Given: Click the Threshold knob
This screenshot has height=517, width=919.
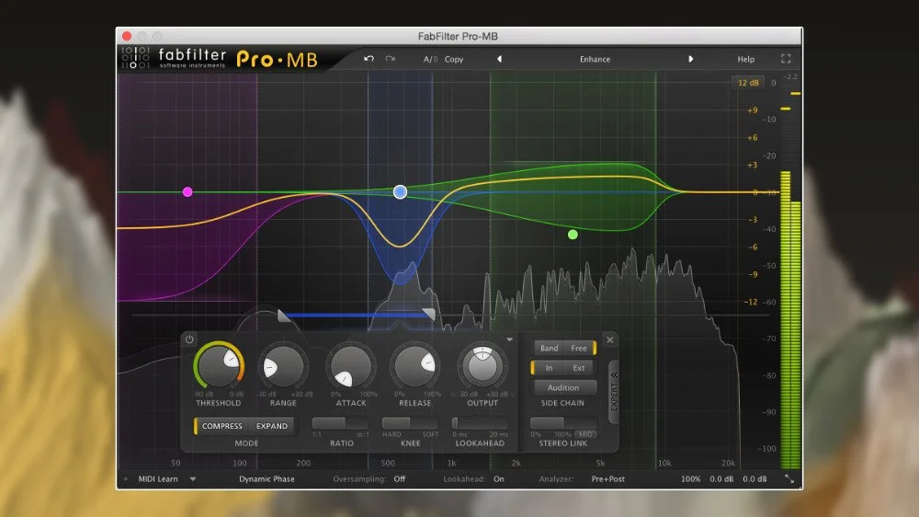Looking at the screenshot, I should point(219,366).
